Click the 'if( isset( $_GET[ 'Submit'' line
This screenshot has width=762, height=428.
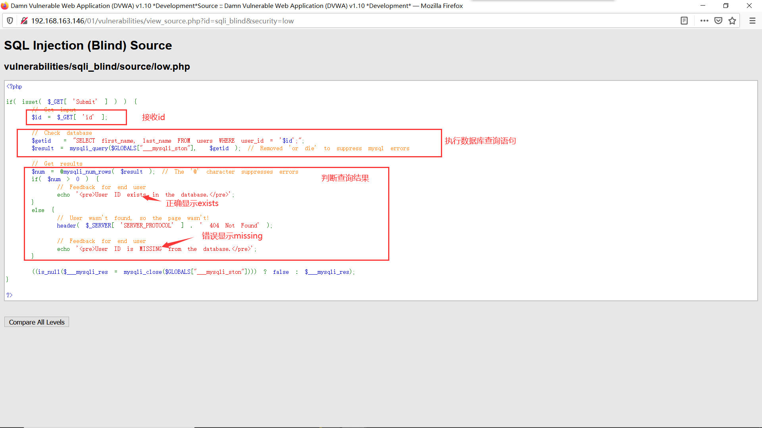coord(72,102)
